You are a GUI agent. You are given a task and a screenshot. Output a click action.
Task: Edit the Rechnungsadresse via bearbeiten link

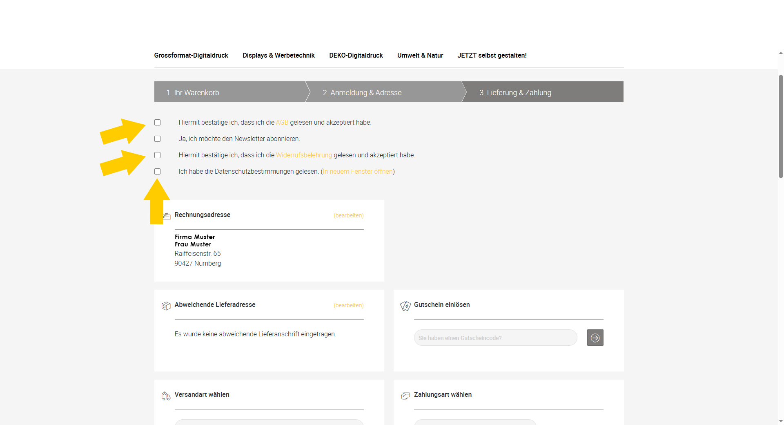click(x=348, y=215)
